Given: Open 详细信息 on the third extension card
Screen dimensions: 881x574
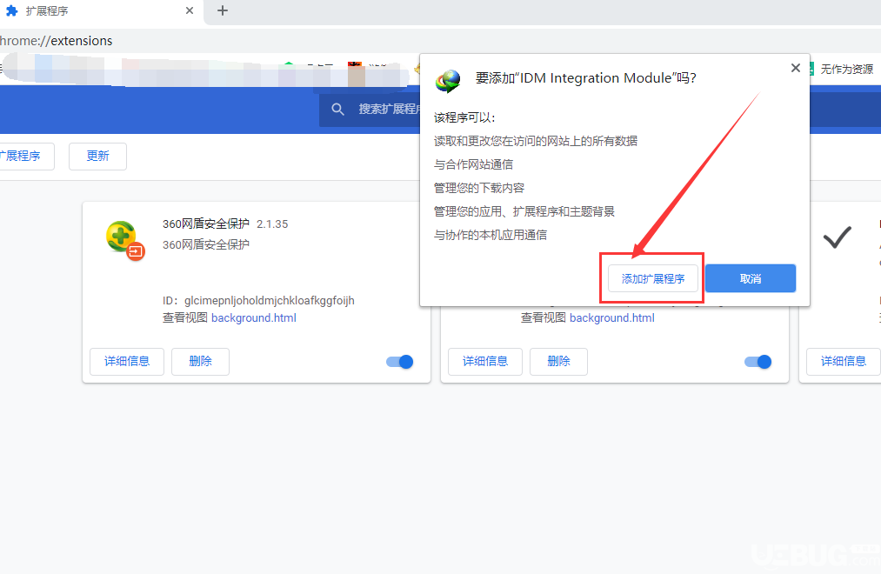Looking at the screenshot, I should pyautogui.click(x=844, y=361).
